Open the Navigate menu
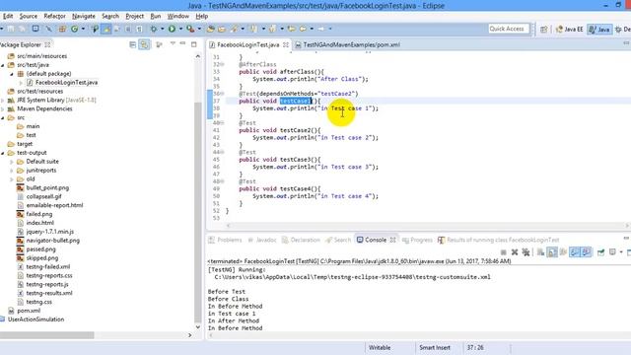This screenshot has height=355, width=631. (84, 16)
